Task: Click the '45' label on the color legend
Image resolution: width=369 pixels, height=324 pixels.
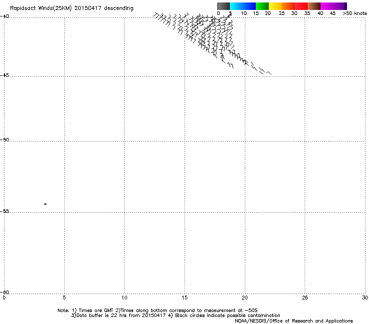Action: pyautogui.click(x=333, y=13)
